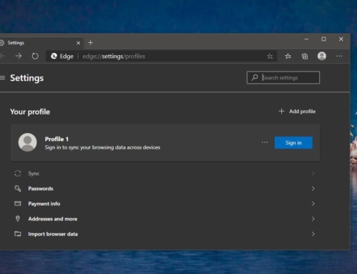The height and width of the screenshot is (274, 357).
Task: Open the Favorites list icon
Action: [x=288, y=57]
